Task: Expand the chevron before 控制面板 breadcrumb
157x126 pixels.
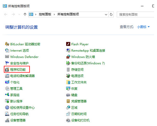Action: click(x=36, y=14)
